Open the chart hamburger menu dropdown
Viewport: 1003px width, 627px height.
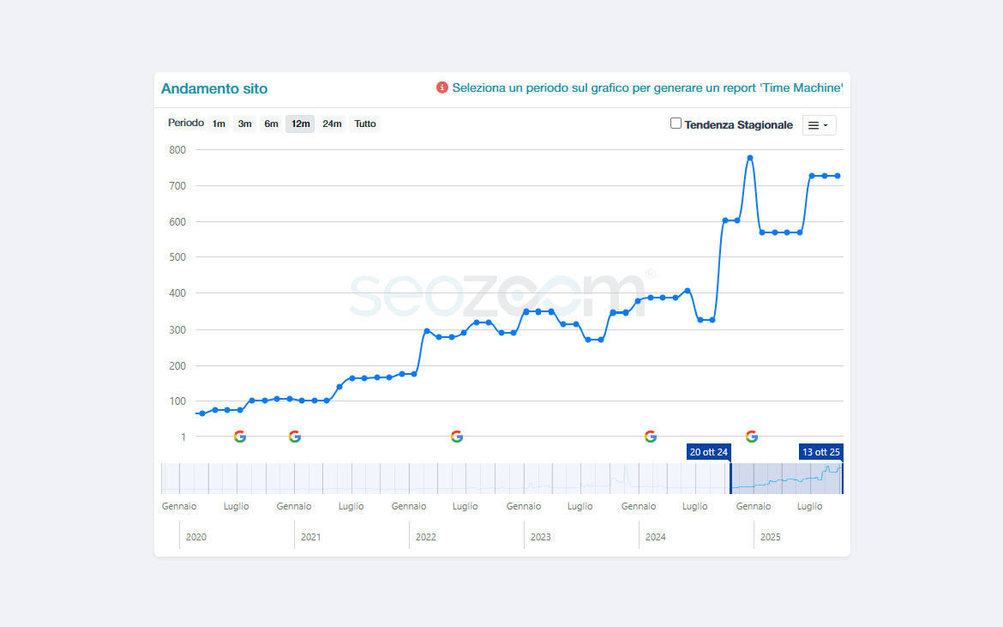(x=819, y=125)
